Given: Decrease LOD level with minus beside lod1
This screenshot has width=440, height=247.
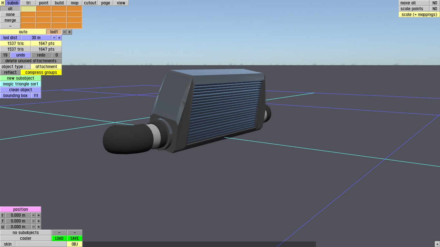Looking at the screenshot, I should click(x=64, y=32).
